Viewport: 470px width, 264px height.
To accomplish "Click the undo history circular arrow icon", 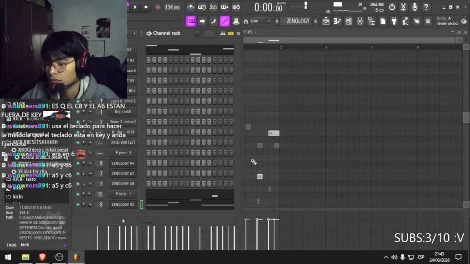I will point(392,7).
